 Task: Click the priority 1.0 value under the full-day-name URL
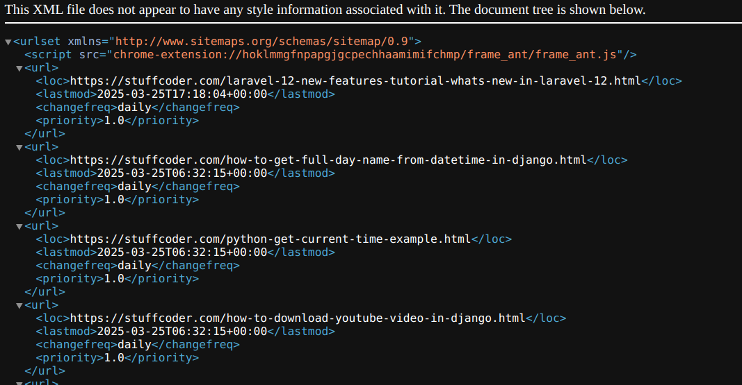tap(114, 200)
